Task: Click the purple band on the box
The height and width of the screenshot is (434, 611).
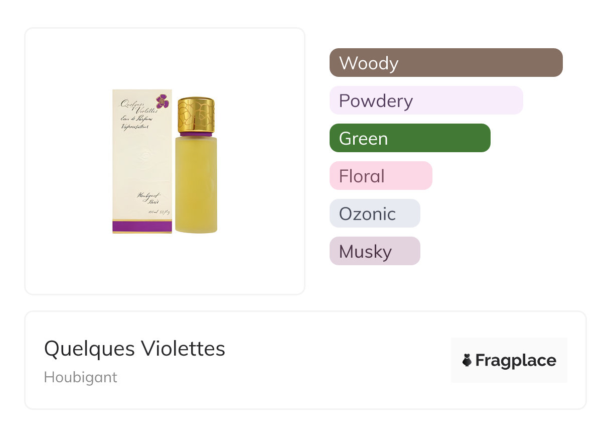Action: (142, 227)
